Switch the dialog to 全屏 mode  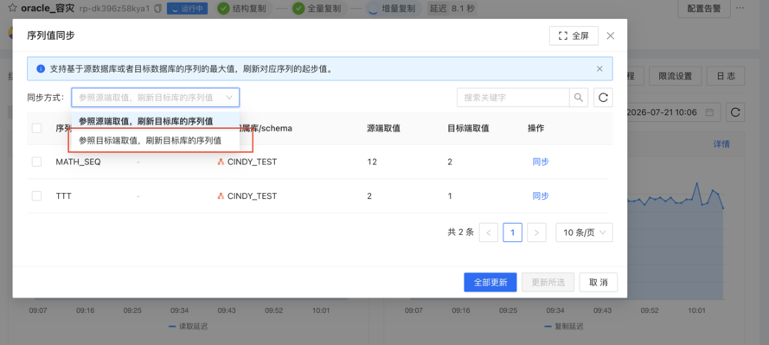click(x=574, y=35)
